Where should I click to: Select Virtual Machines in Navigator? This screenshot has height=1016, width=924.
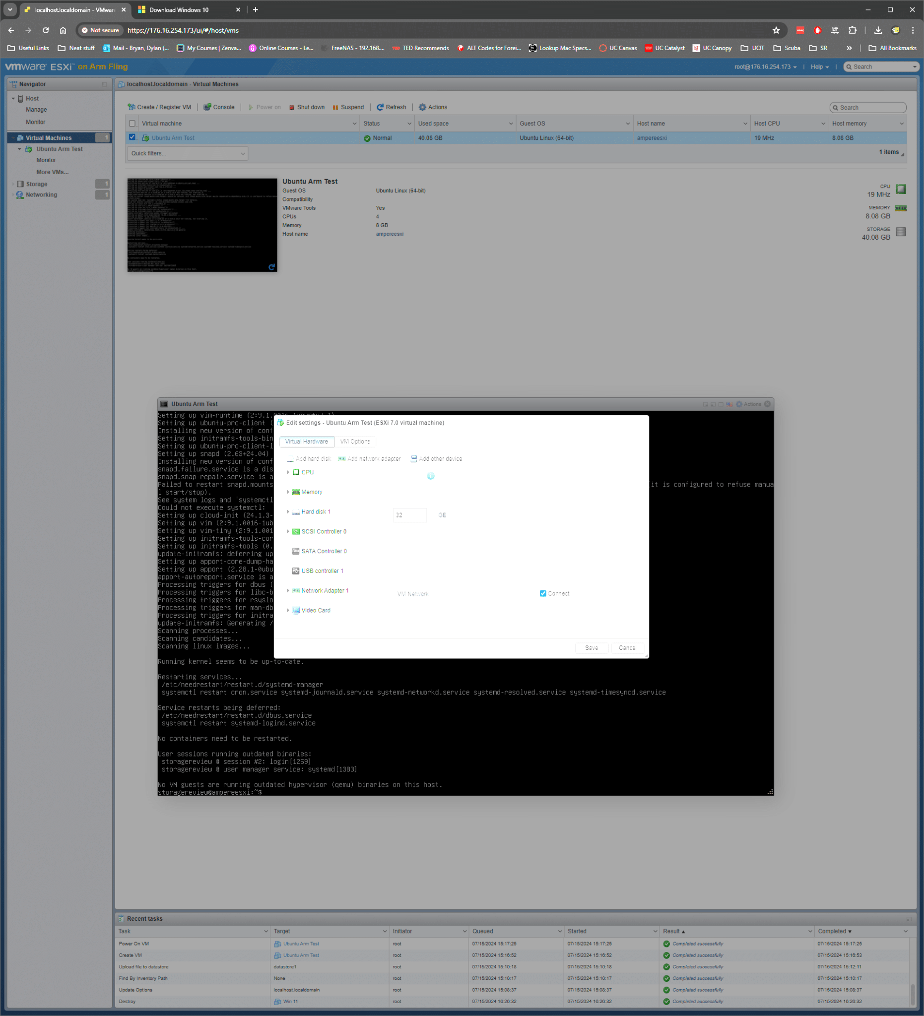tap(49, 138)
